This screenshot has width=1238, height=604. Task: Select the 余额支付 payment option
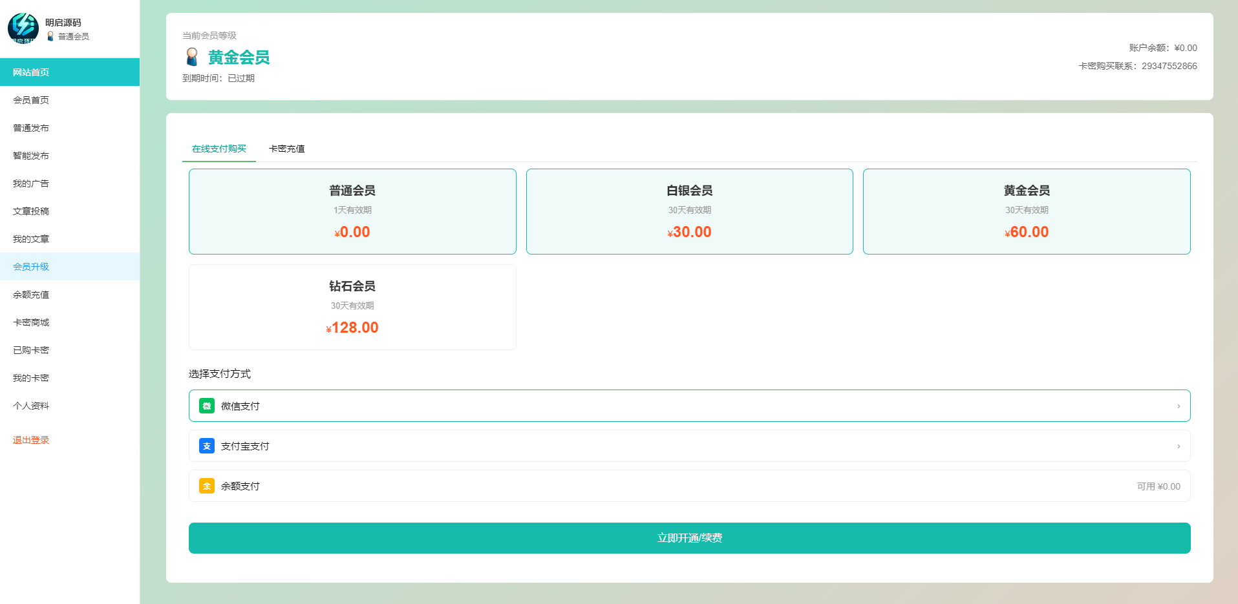coord(690,486)
